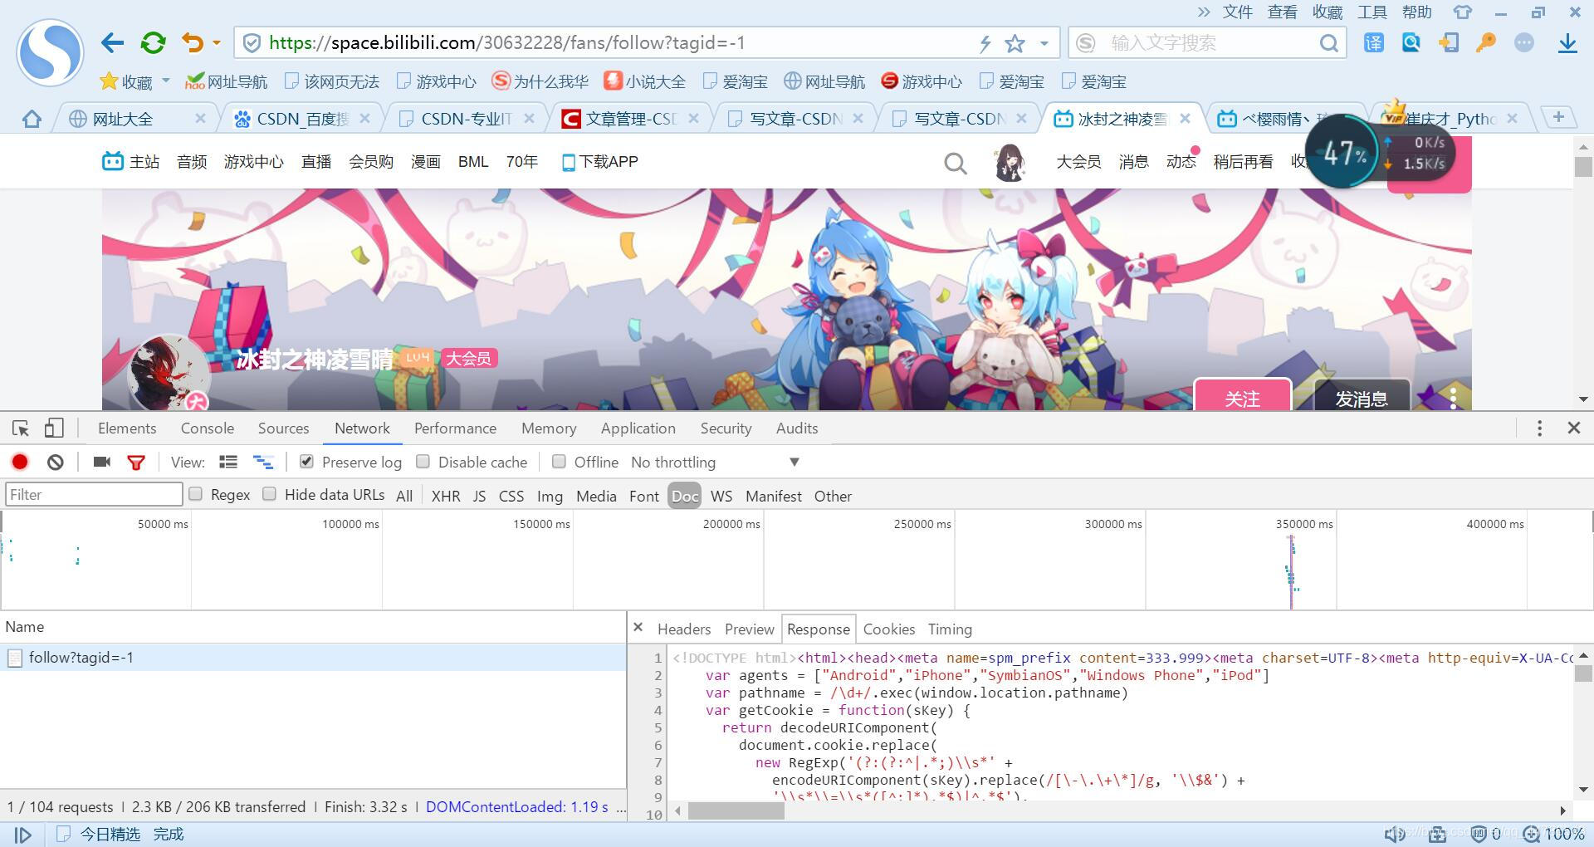
Task: Select the inspect element cursor tool
Action: (21, 428)
